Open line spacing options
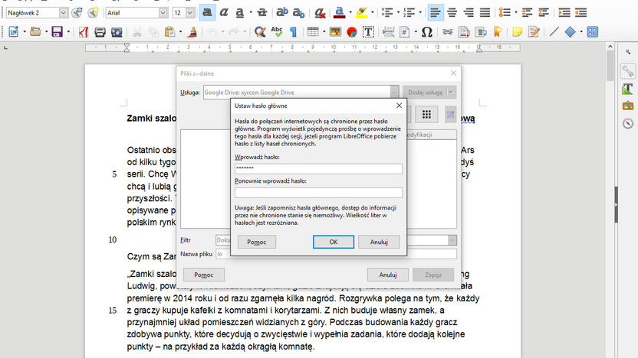This screenshot has height=358, width=638. [x=505, y=13]
